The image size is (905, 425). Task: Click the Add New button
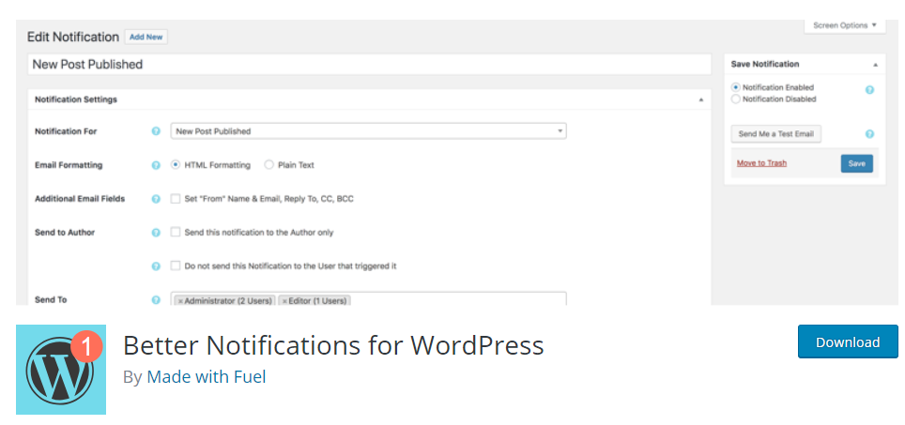pyautogui.click(x=146, y=37)
